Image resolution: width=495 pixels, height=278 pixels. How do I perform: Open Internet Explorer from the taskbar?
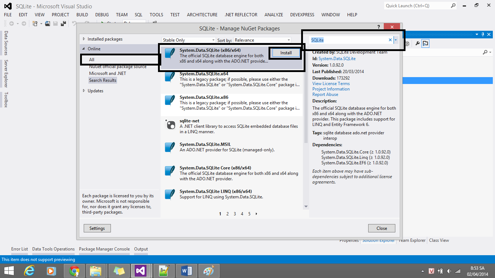tap(29, 271)
